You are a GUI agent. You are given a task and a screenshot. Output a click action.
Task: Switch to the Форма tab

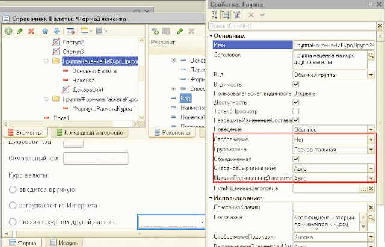22,243
